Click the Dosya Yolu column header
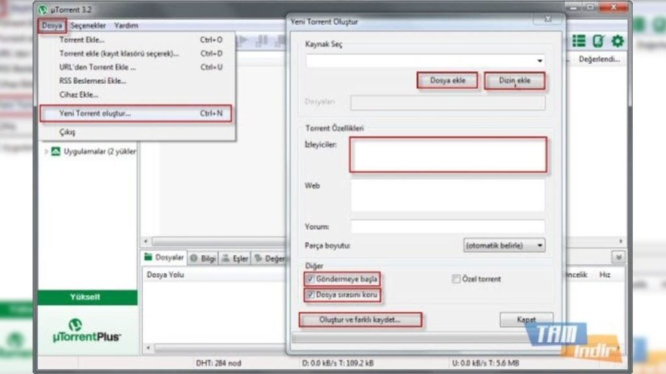The width and height of the screenshot is (666, 374). click(x=165, y=275)
